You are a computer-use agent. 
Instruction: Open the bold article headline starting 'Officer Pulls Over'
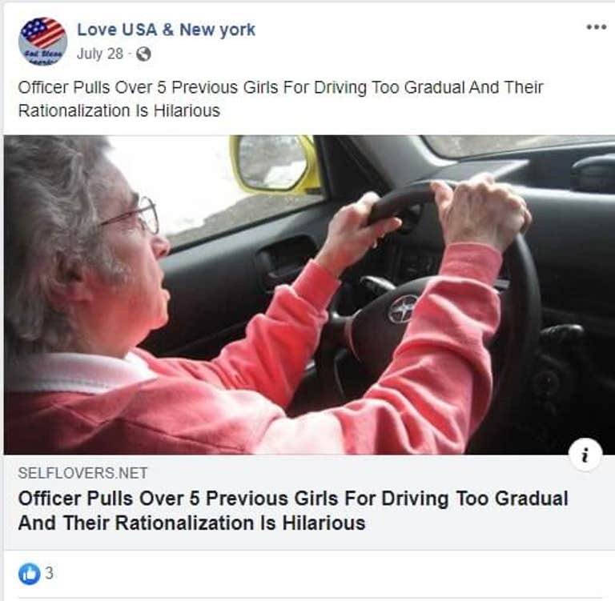(x=293, y=511)
